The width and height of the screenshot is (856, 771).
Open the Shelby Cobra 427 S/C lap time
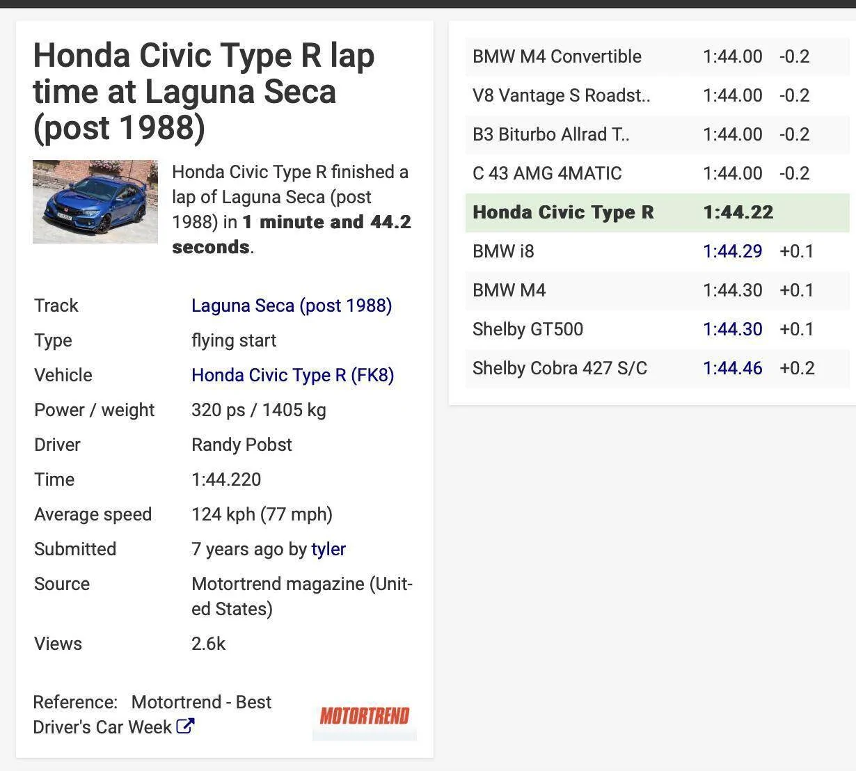coord(733,368)
